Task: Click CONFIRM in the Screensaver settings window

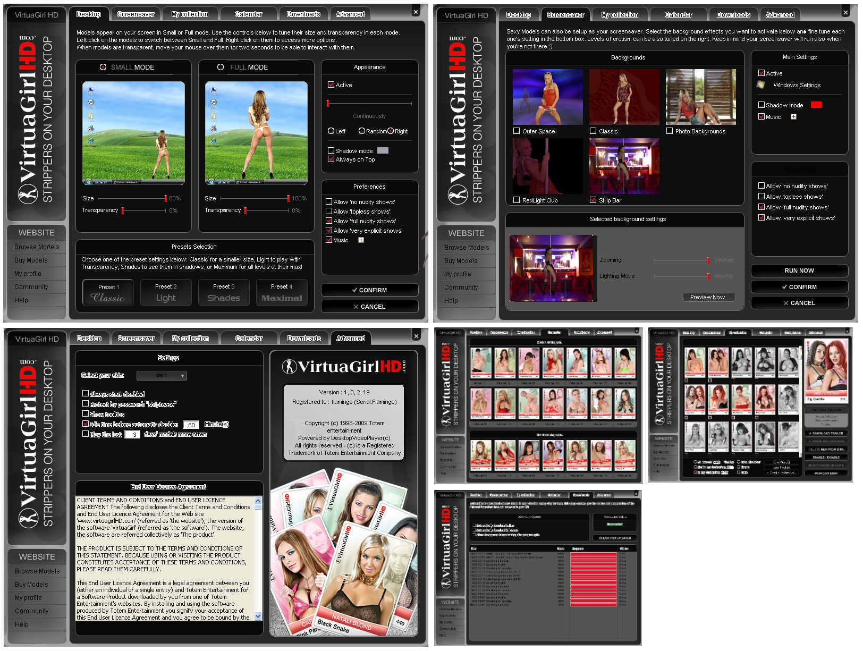Action: pyautogui.click(x=799, y=287)
